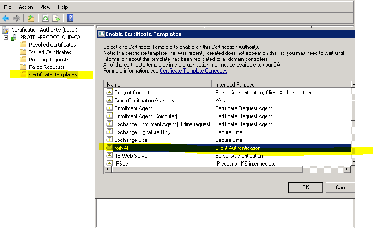Open Help via the toolbar question mark icon
373x228 pixels.
(70, 18)
